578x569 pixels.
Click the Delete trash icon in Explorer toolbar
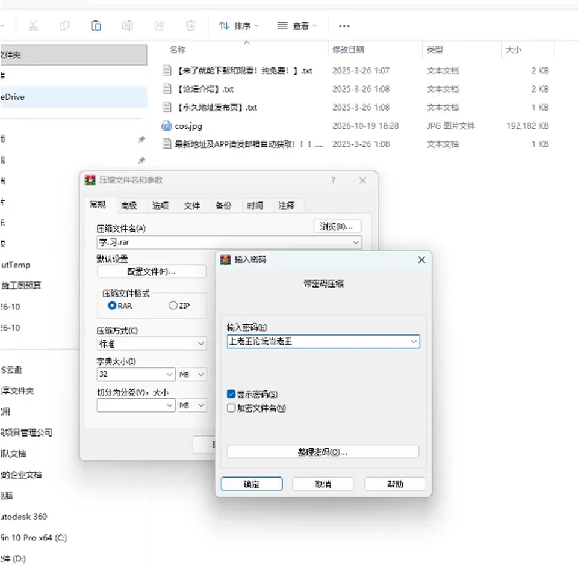click(191, 26)
